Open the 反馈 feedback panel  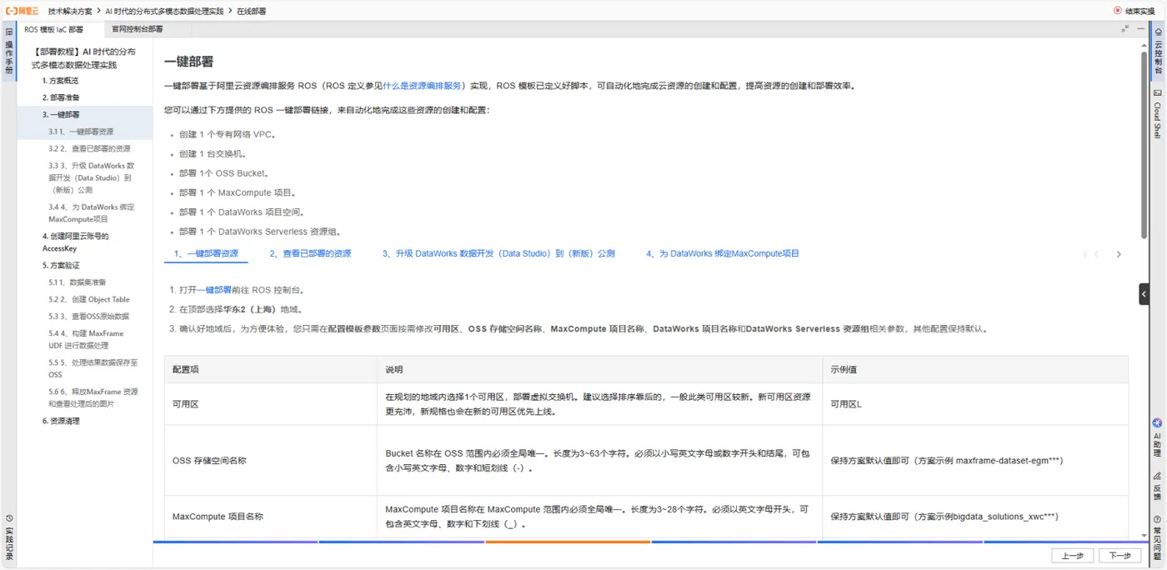pos(1158,486)
